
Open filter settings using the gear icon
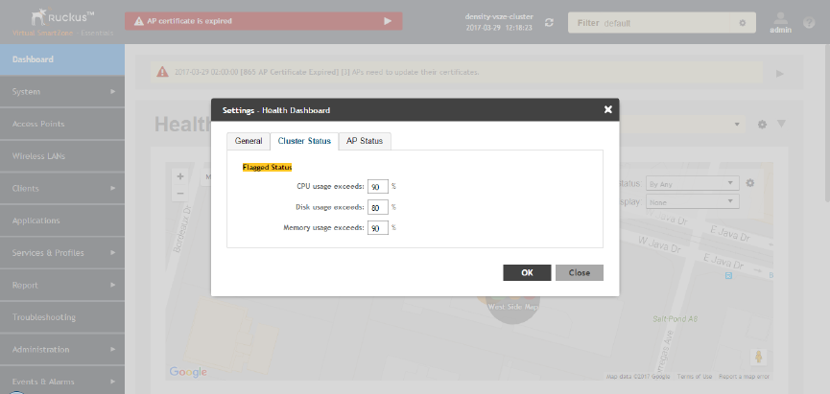click(x=742, y=23)
